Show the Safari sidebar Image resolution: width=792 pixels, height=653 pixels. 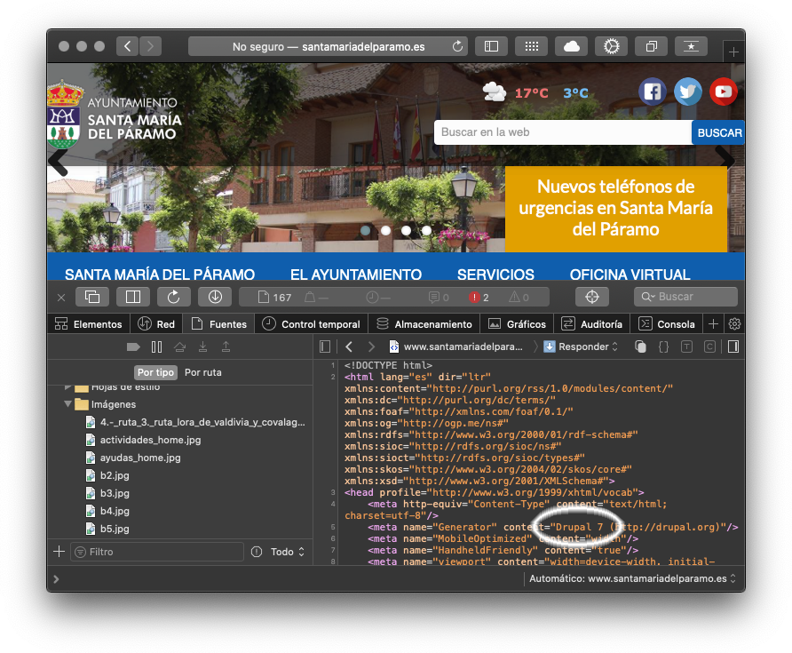tap(491, 46)
